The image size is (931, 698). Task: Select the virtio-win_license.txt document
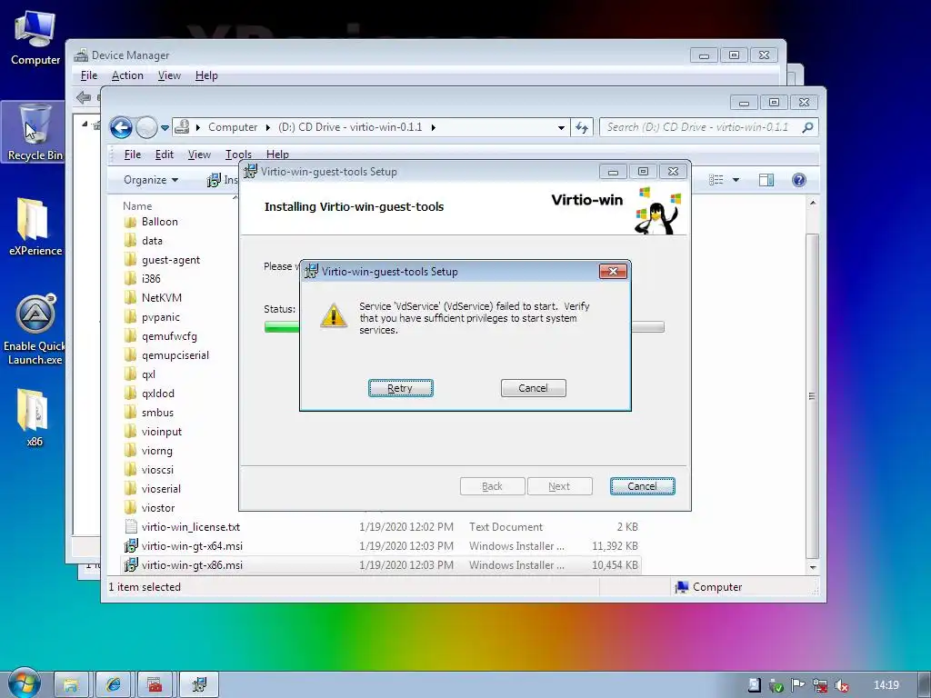(x=191, y=527)
